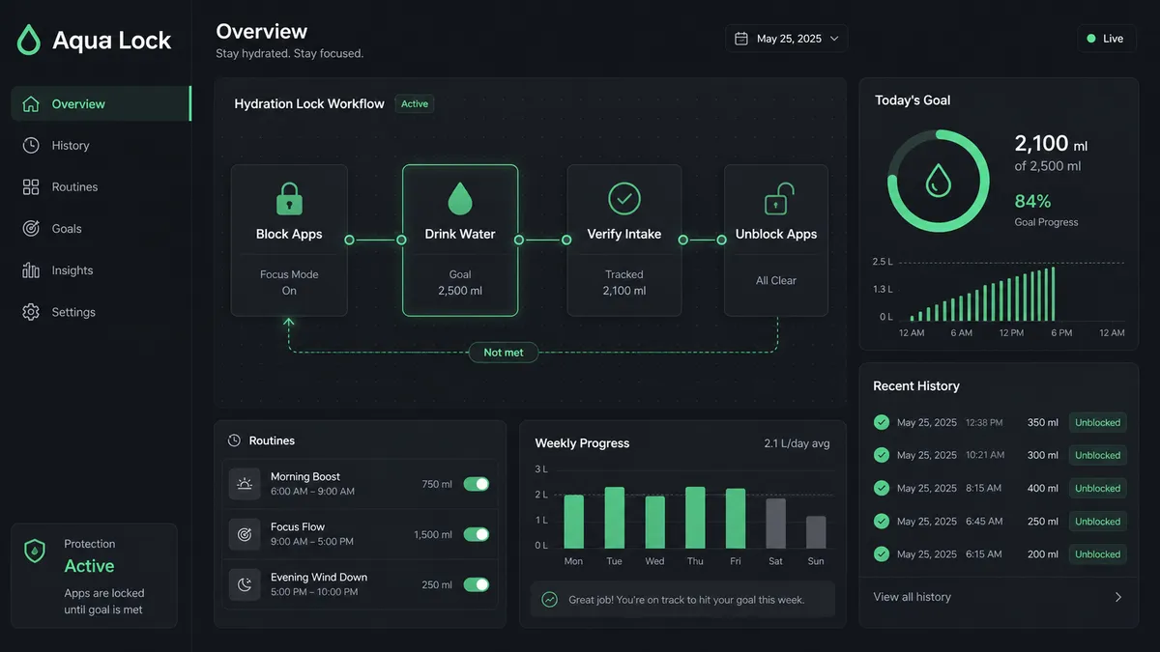The image size is (1160, 652).
Task: Click the check icon for 10:21 AM entry
Action: (882, 455)
